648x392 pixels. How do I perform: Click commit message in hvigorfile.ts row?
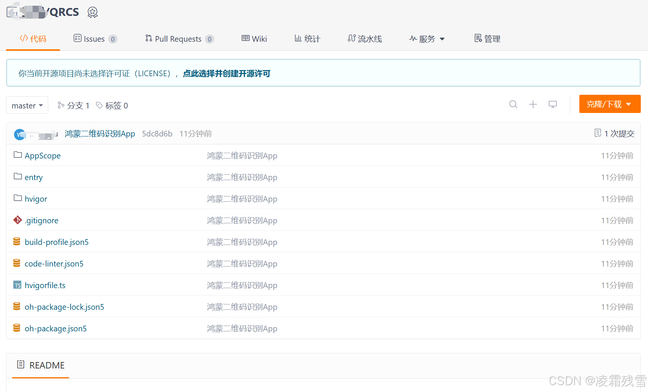[x=242, y=285]
